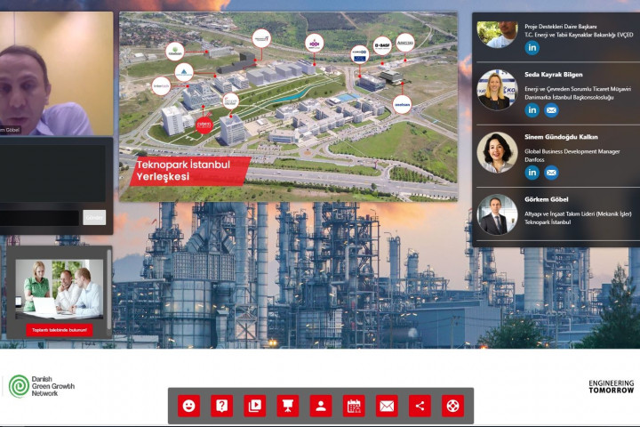Open the video playlist icon
The height and width of the screenshot is (427, 640).
coord(255,406)
